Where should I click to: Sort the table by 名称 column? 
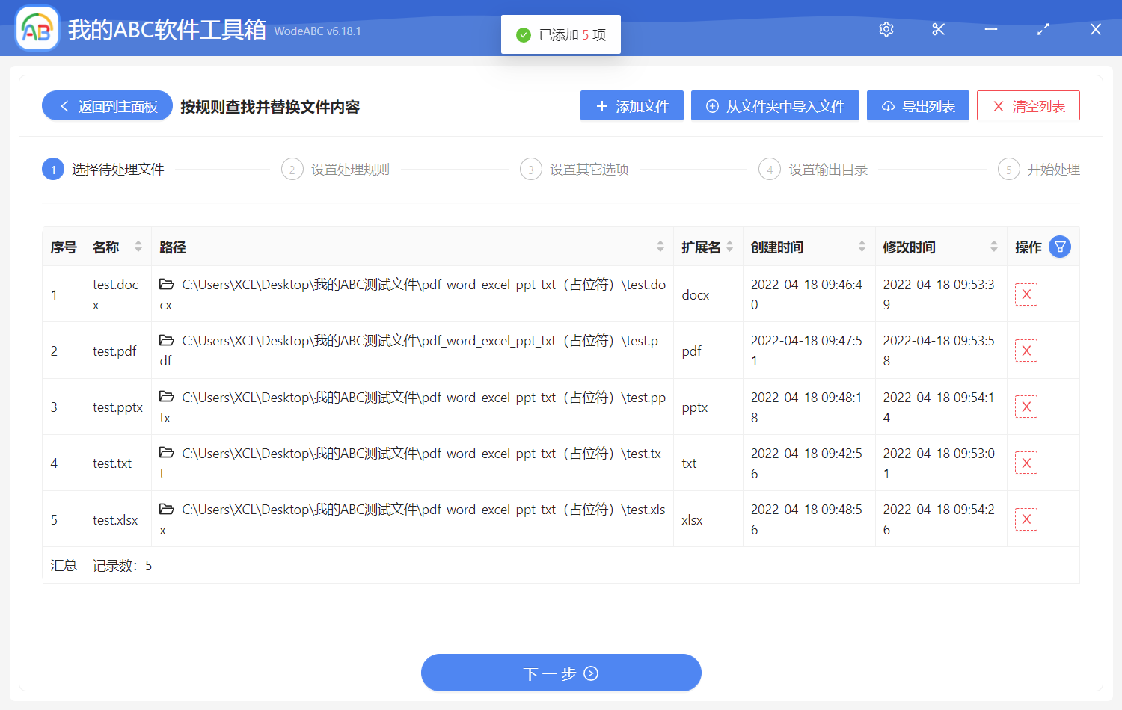coord(138,246)
